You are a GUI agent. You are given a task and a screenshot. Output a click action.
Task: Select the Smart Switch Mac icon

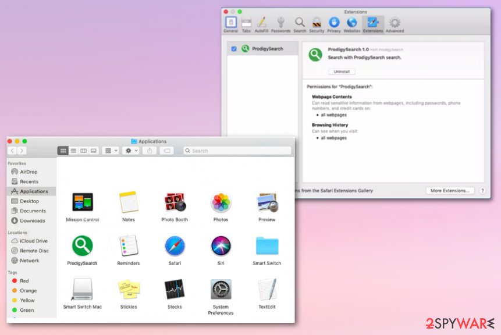click(82, 289)
